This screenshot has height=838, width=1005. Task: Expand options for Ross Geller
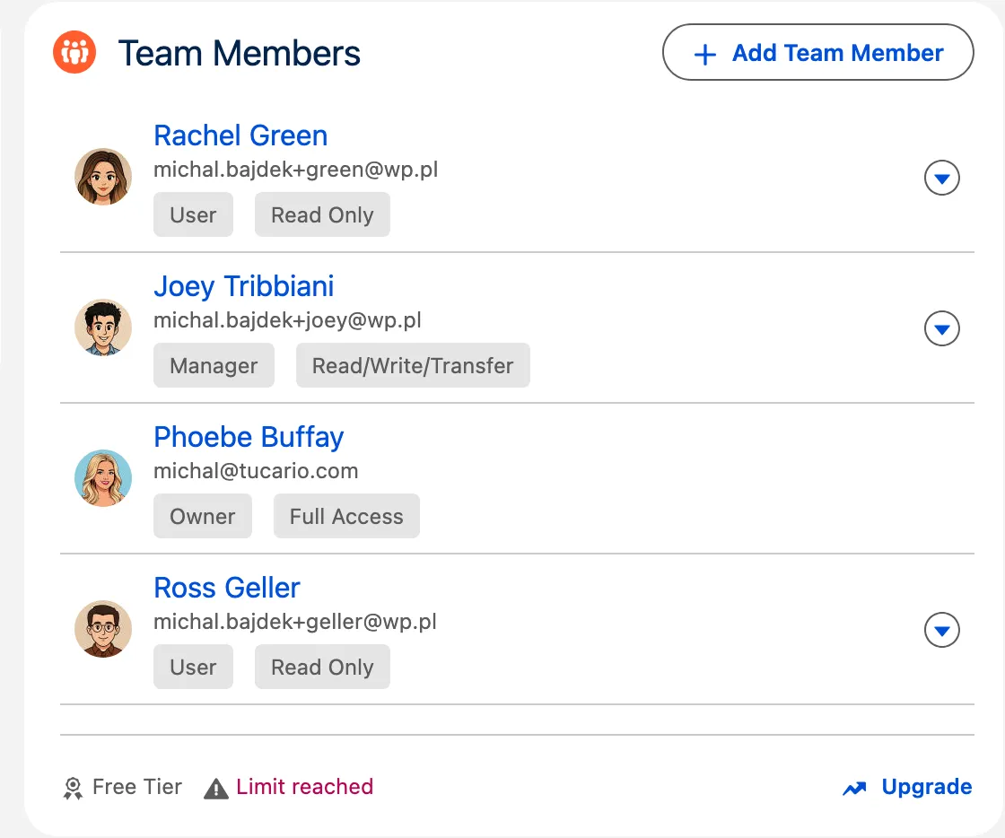coord(941,631)
